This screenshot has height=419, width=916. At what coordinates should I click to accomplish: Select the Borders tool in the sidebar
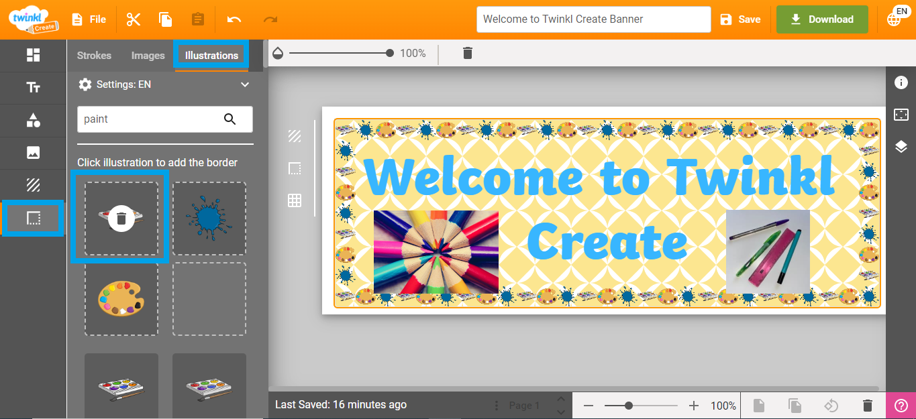point(32,217)
